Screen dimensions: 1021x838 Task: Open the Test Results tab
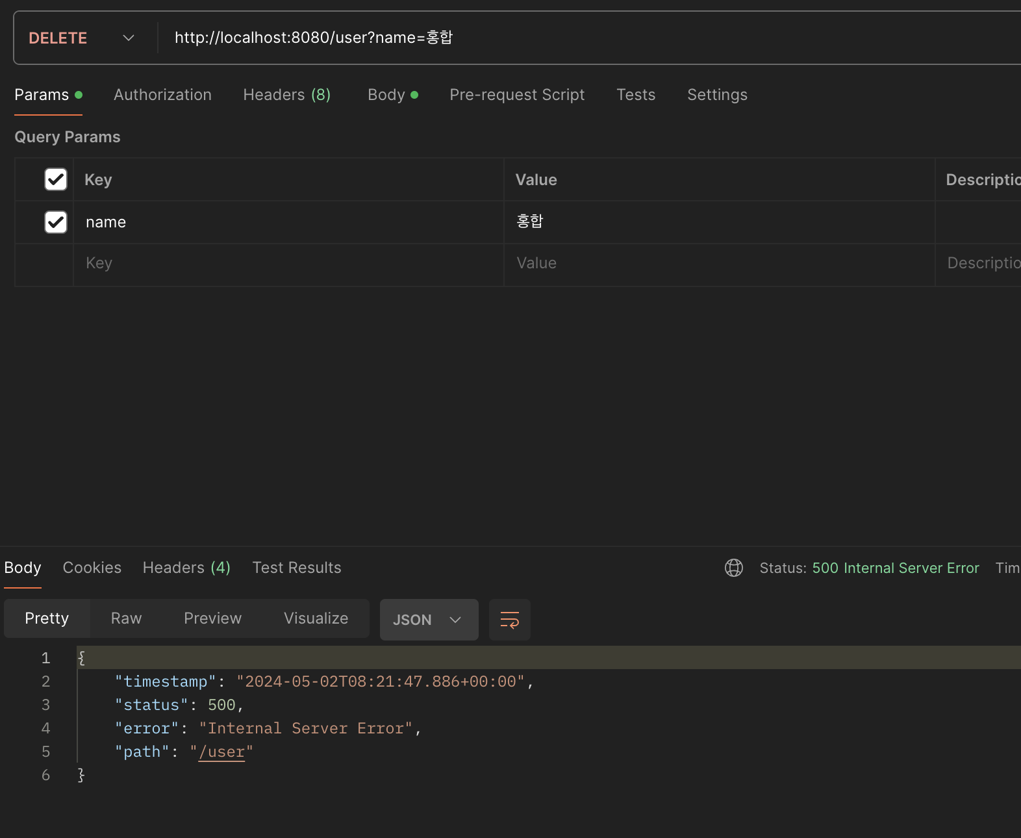(x=297, y=568)
